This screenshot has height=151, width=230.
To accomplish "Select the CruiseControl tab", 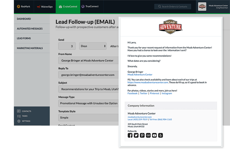I will coord(68,7).
